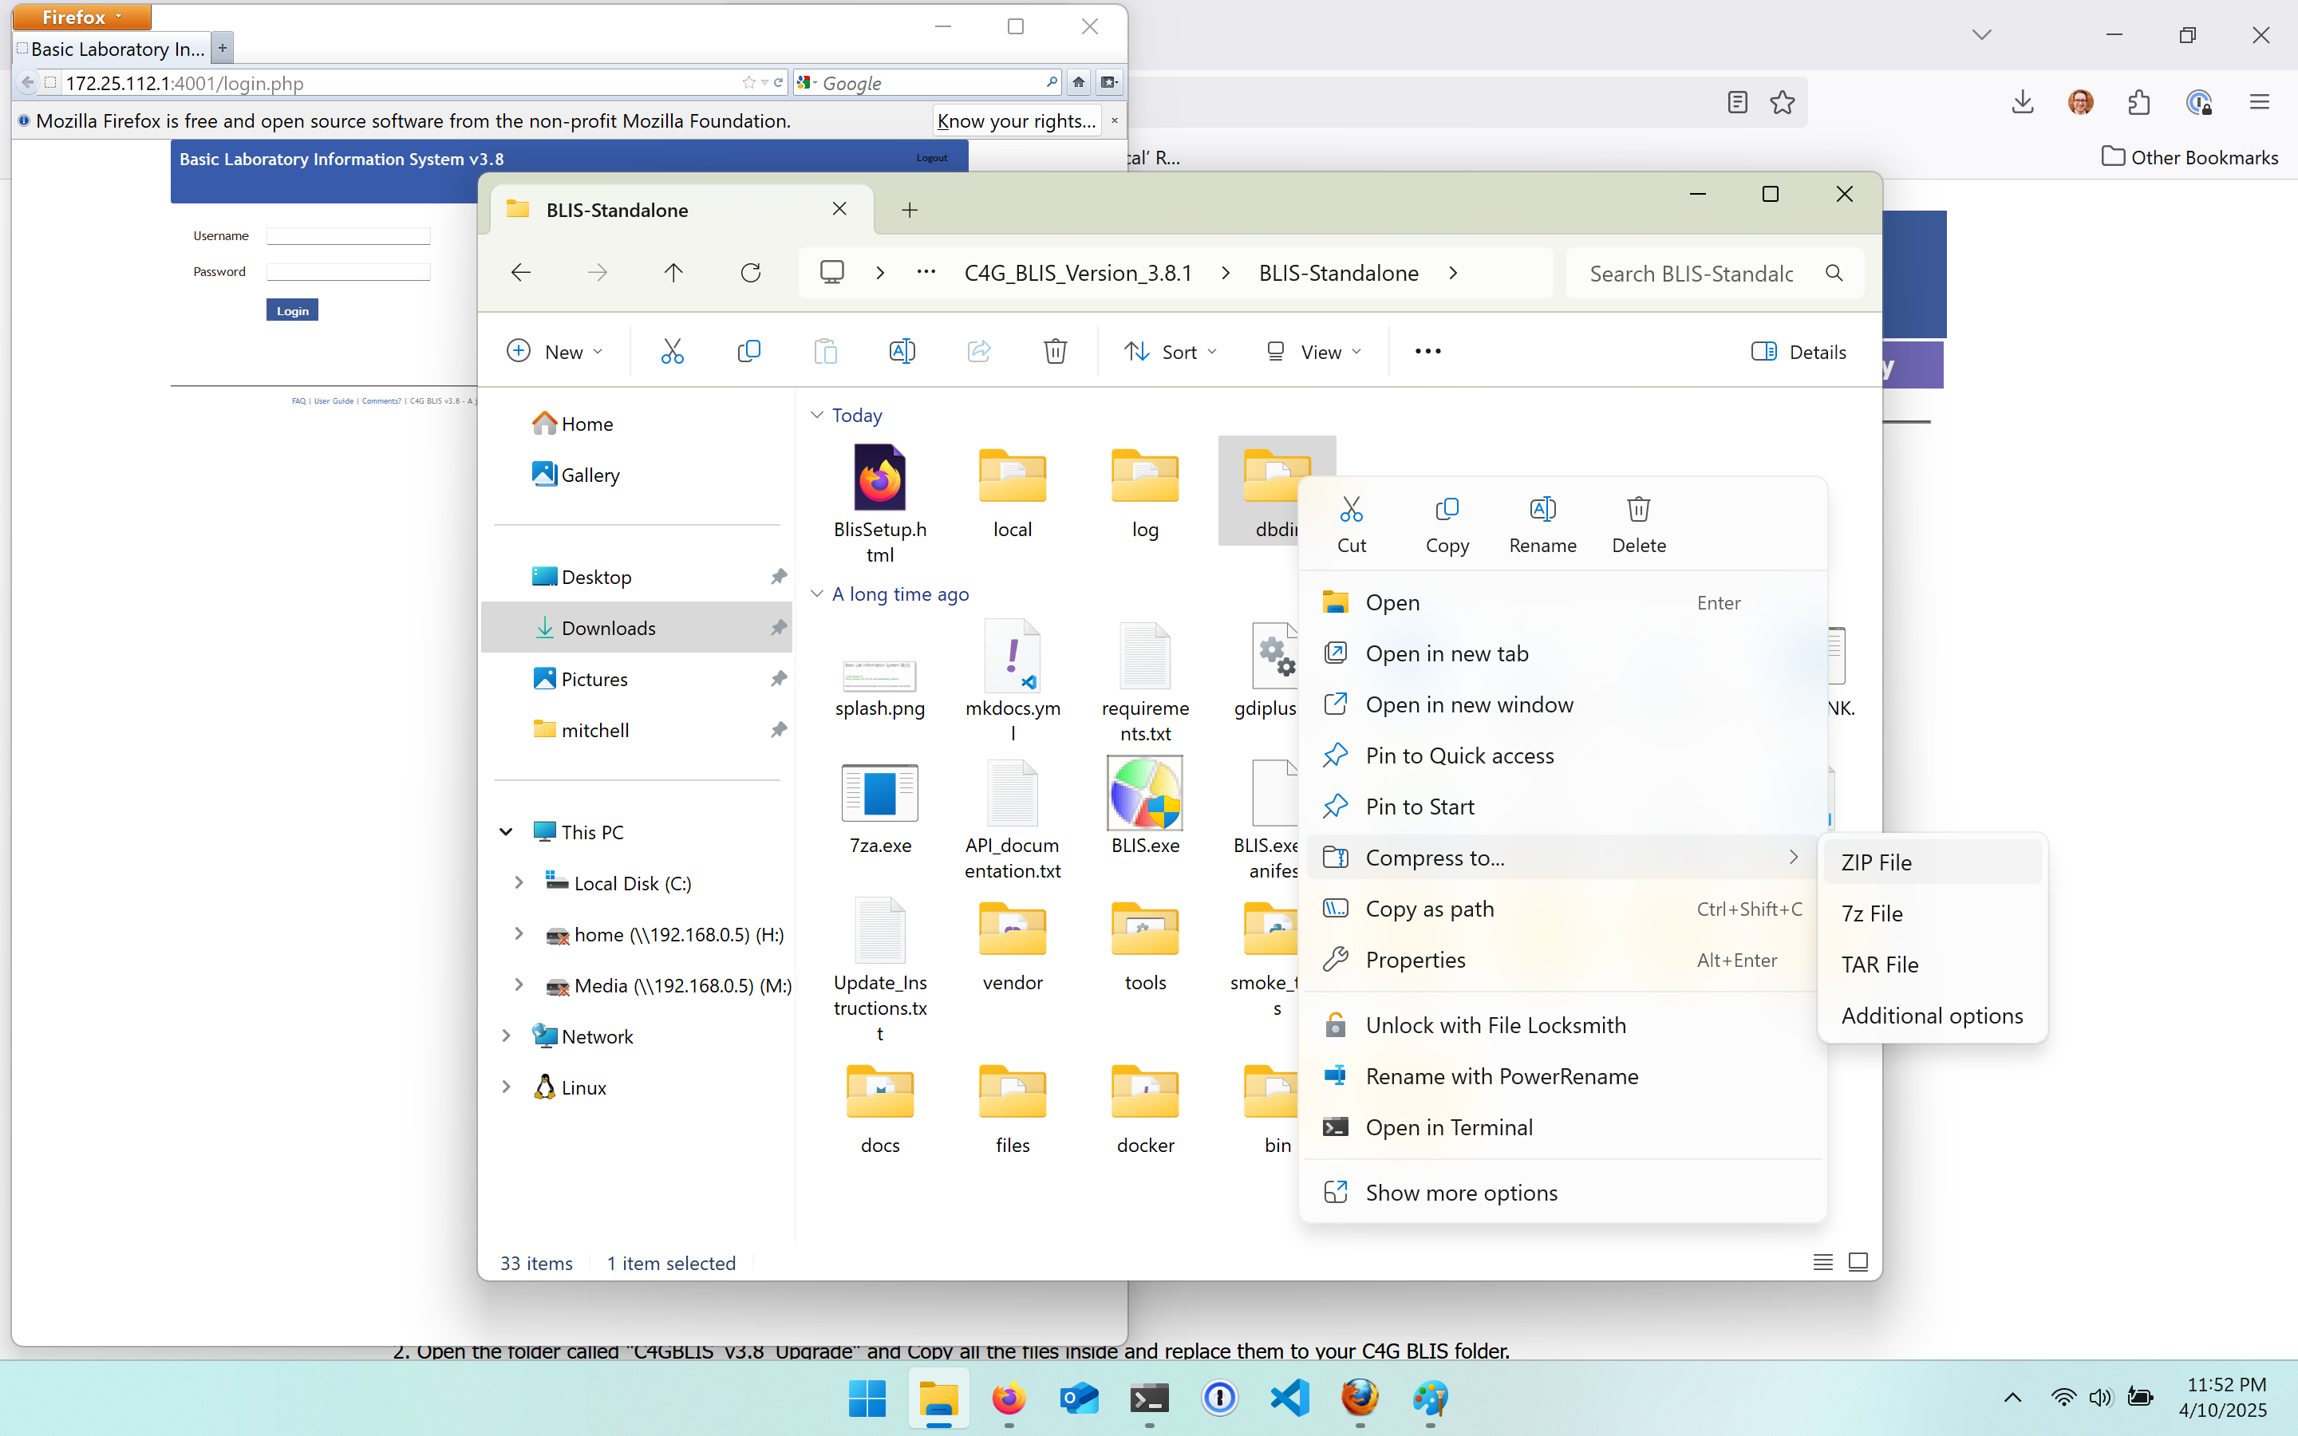Expand home (H:) network drive node
2298x1436 pixels.
[x=519, y=934]
